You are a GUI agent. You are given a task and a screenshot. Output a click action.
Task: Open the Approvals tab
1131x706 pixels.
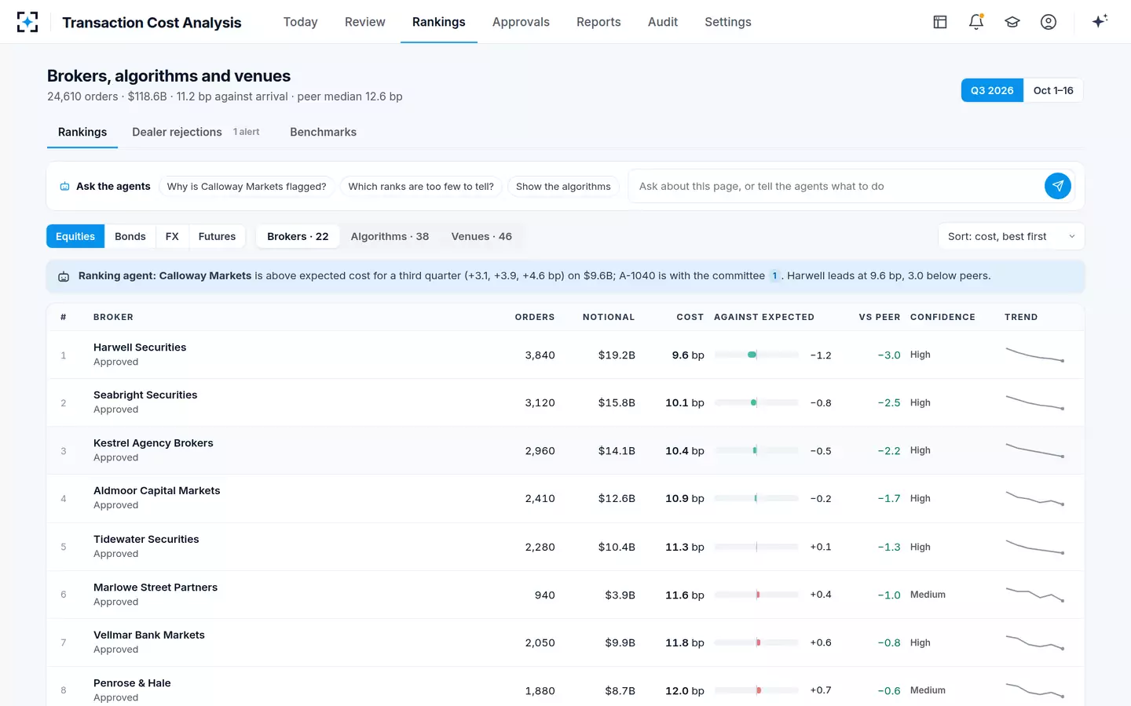(x=521, y=22)
